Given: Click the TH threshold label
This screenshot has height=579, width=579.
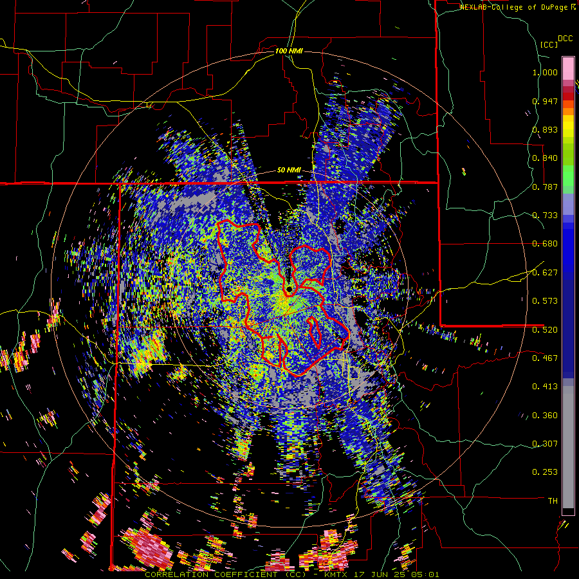Looking at the screenshot, I should pyautogui.click(x=553, y=501).
